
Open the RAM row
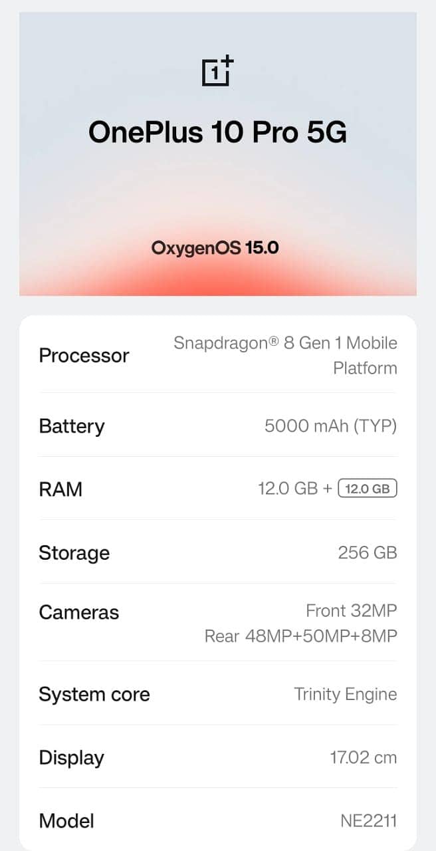(x=61, y=489)
